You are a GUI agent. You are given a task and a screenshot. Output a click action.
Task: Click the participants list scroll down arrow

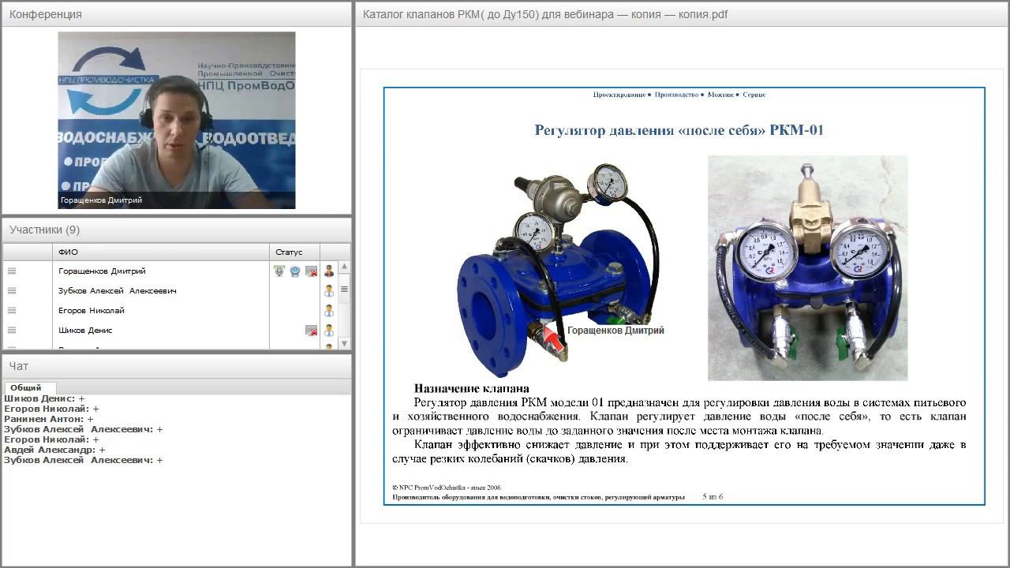[344, 343]
